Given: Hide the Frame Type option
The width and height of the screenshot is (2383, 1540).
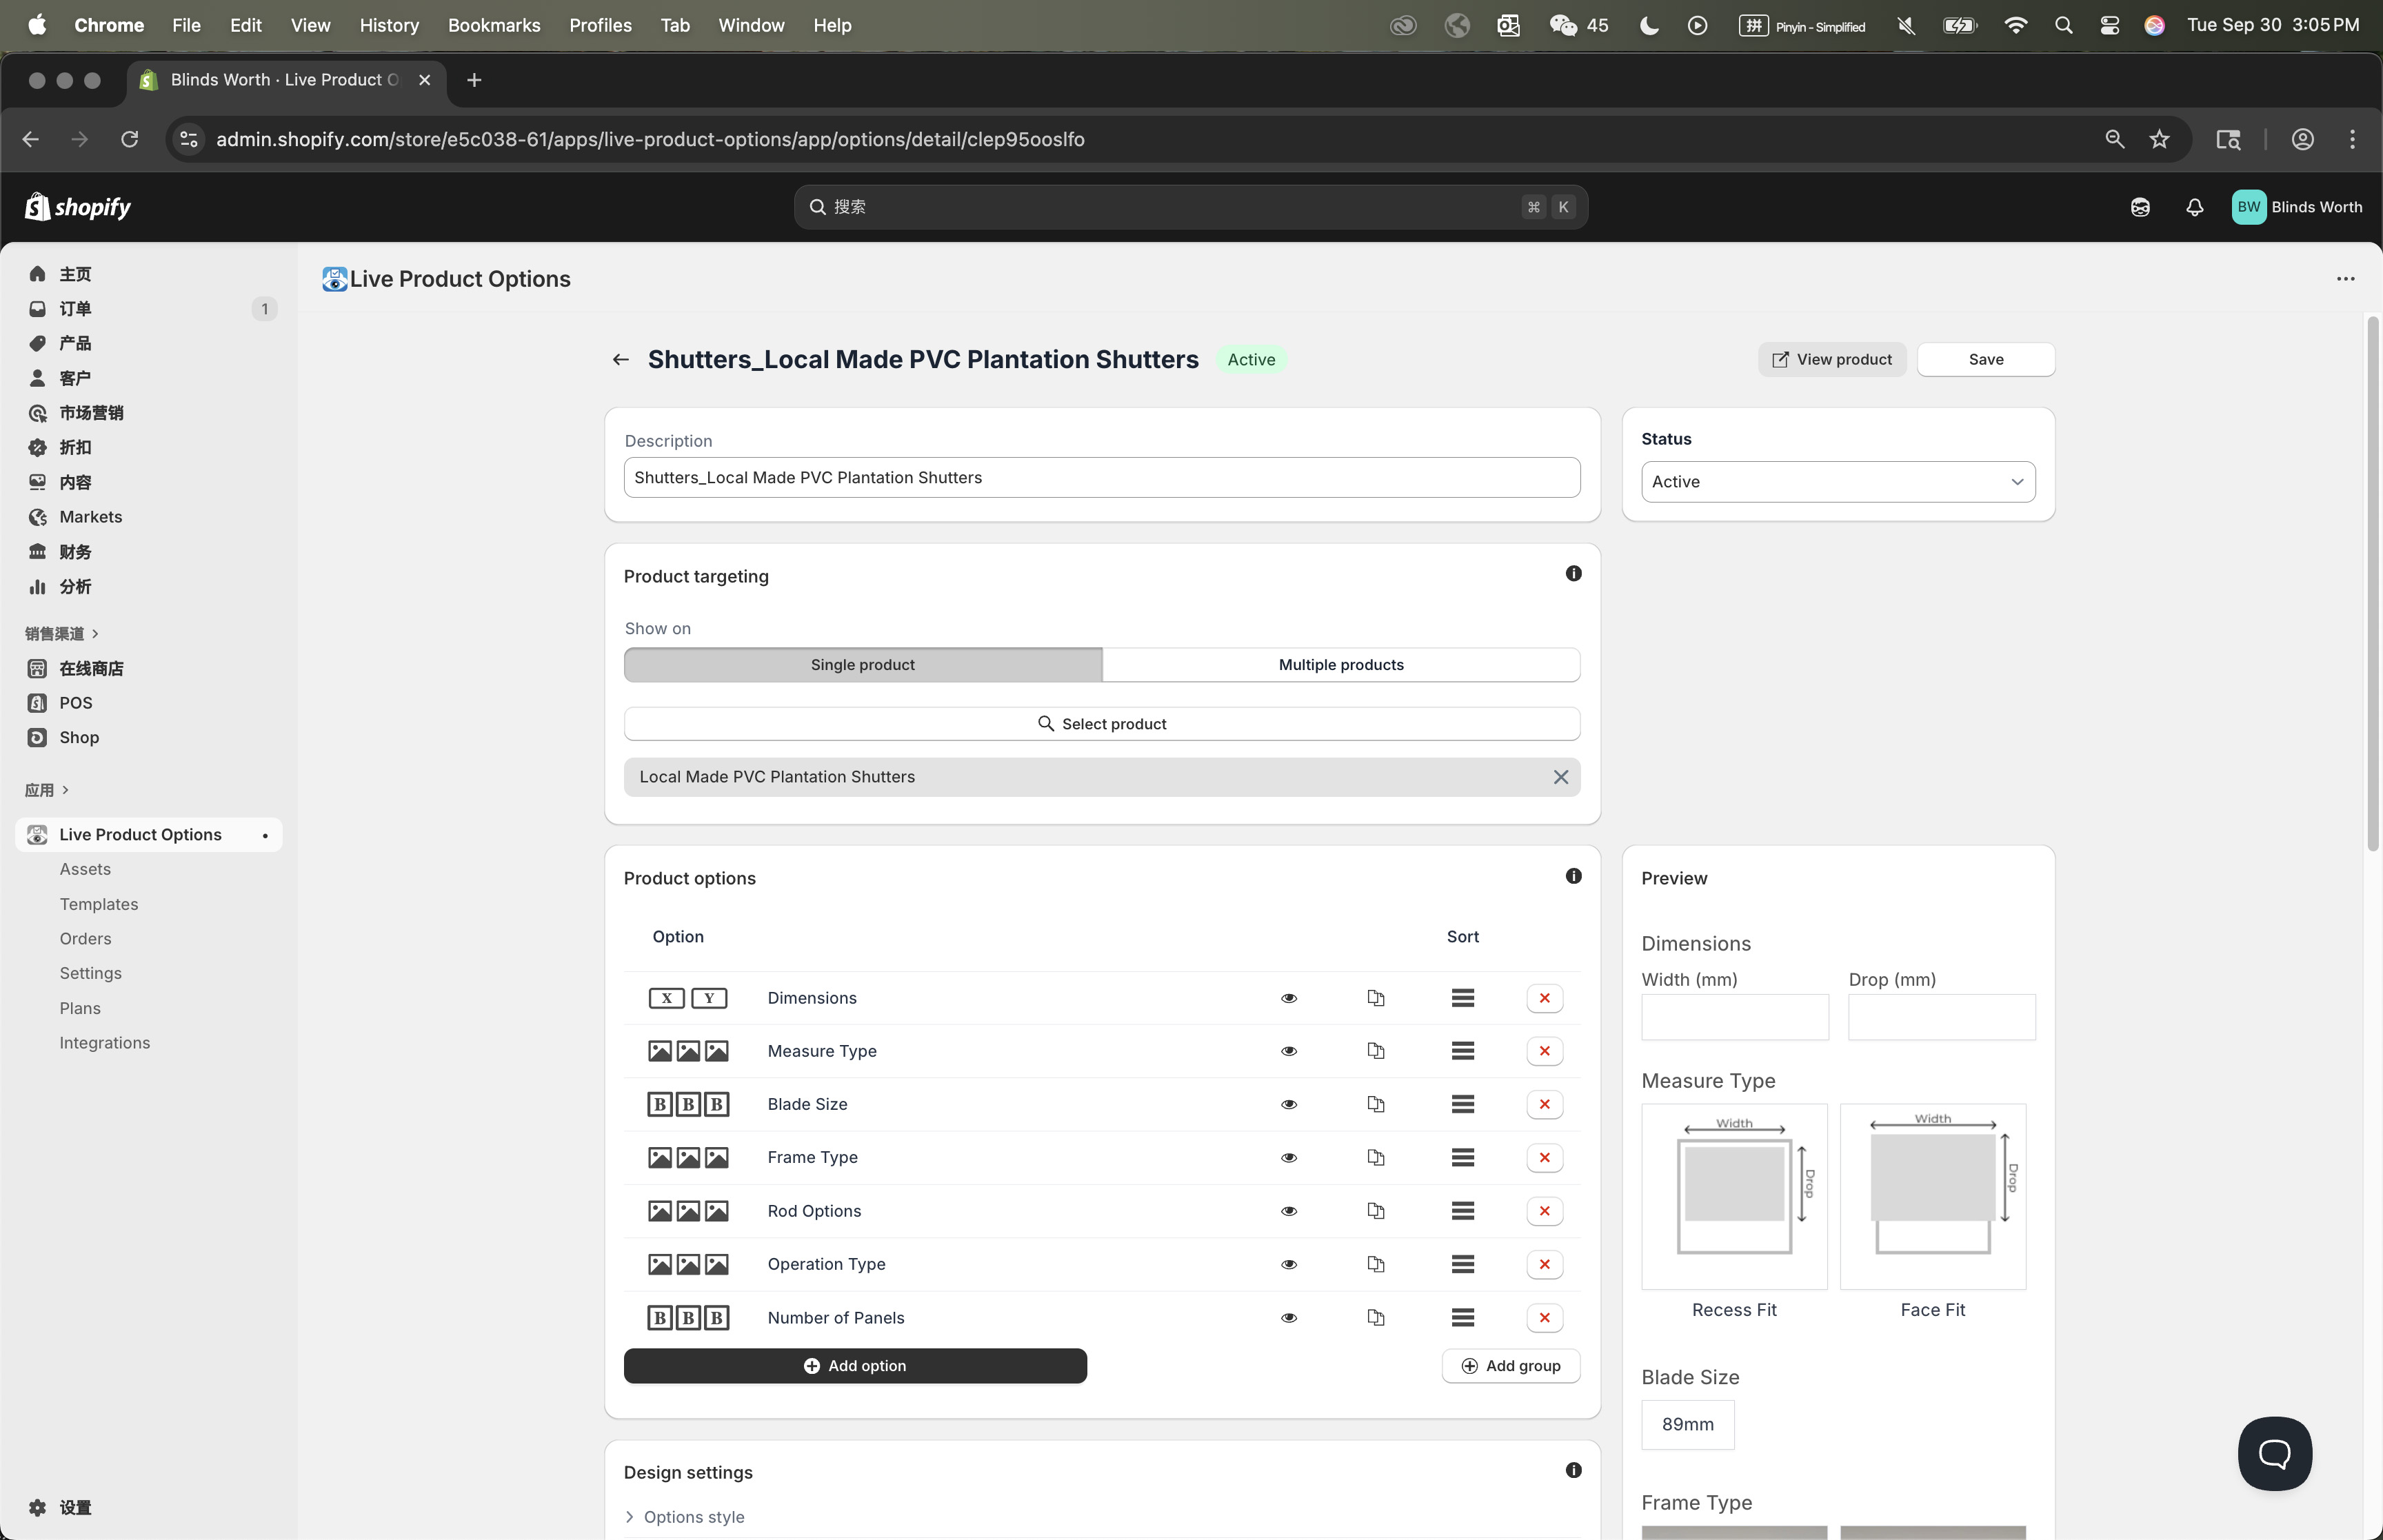Looking at the screenshot, I should (1289, 1158).
